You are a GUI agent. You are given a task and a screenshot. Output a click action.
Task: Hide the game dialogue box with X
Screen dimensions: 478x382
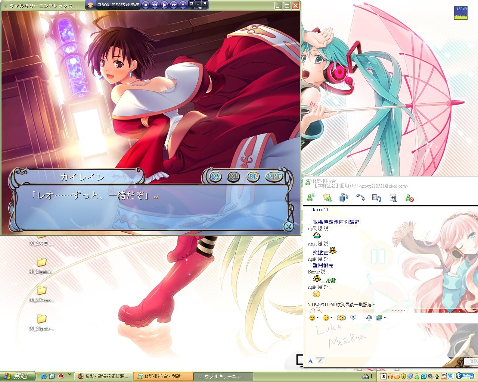point(288,226)
